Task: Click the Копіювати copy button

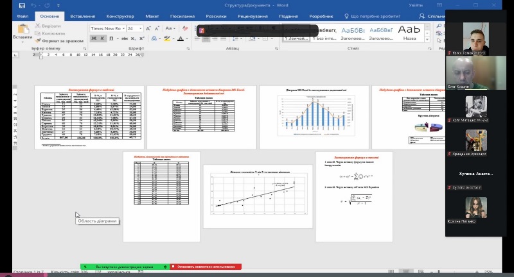Action: 50,33
